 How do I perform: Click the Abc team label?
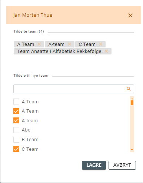coord(26,130)
